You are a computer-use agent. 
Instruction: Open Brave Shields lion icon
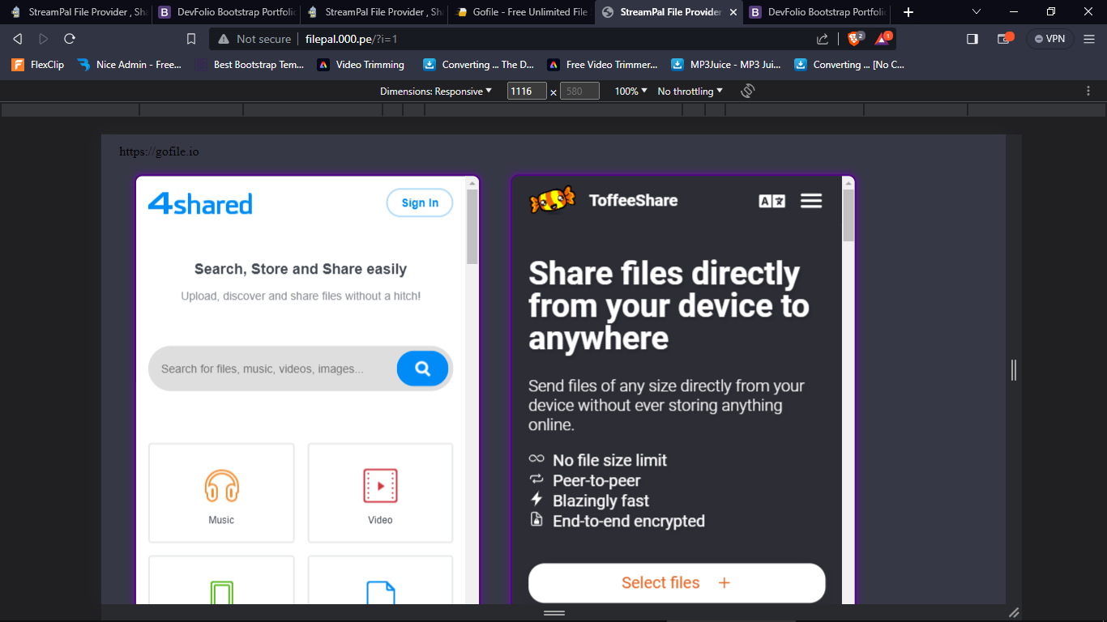855,38
